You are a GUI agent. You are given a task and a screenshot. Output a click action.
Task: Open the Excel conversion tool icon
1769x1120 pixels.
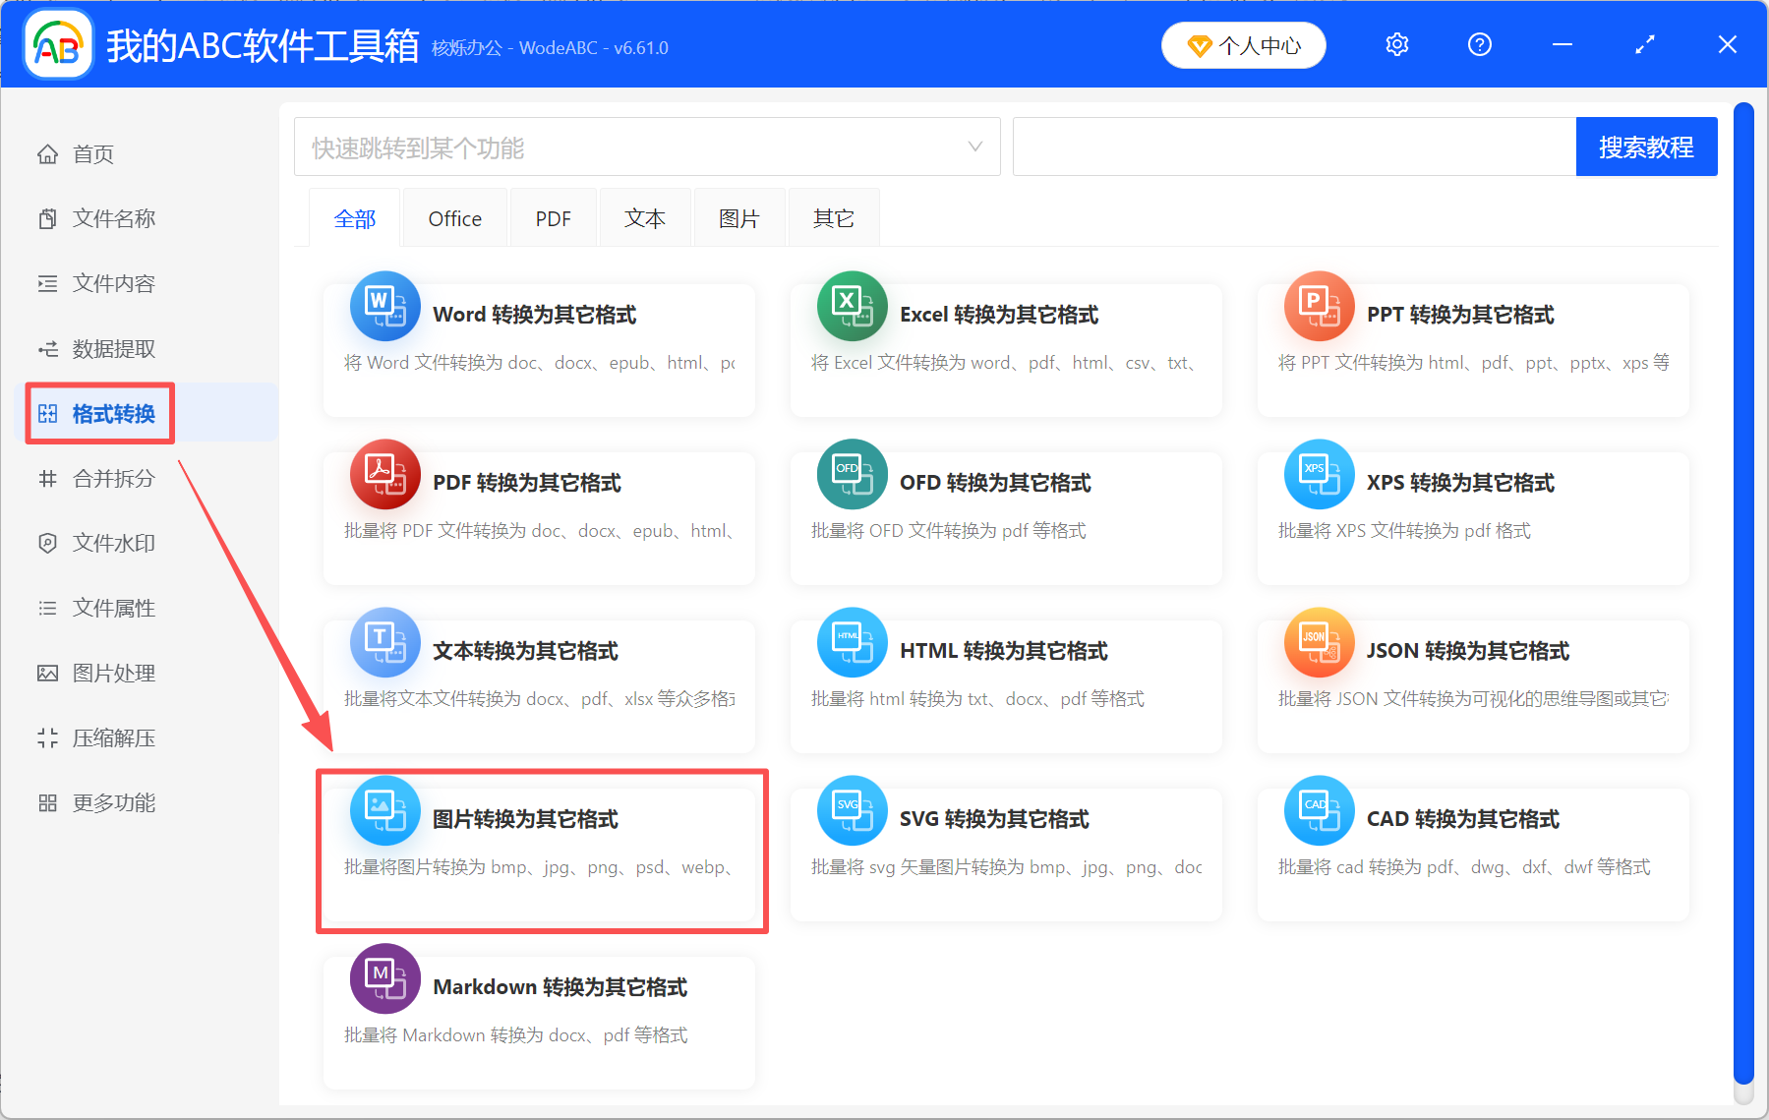[x=852, y=307]
